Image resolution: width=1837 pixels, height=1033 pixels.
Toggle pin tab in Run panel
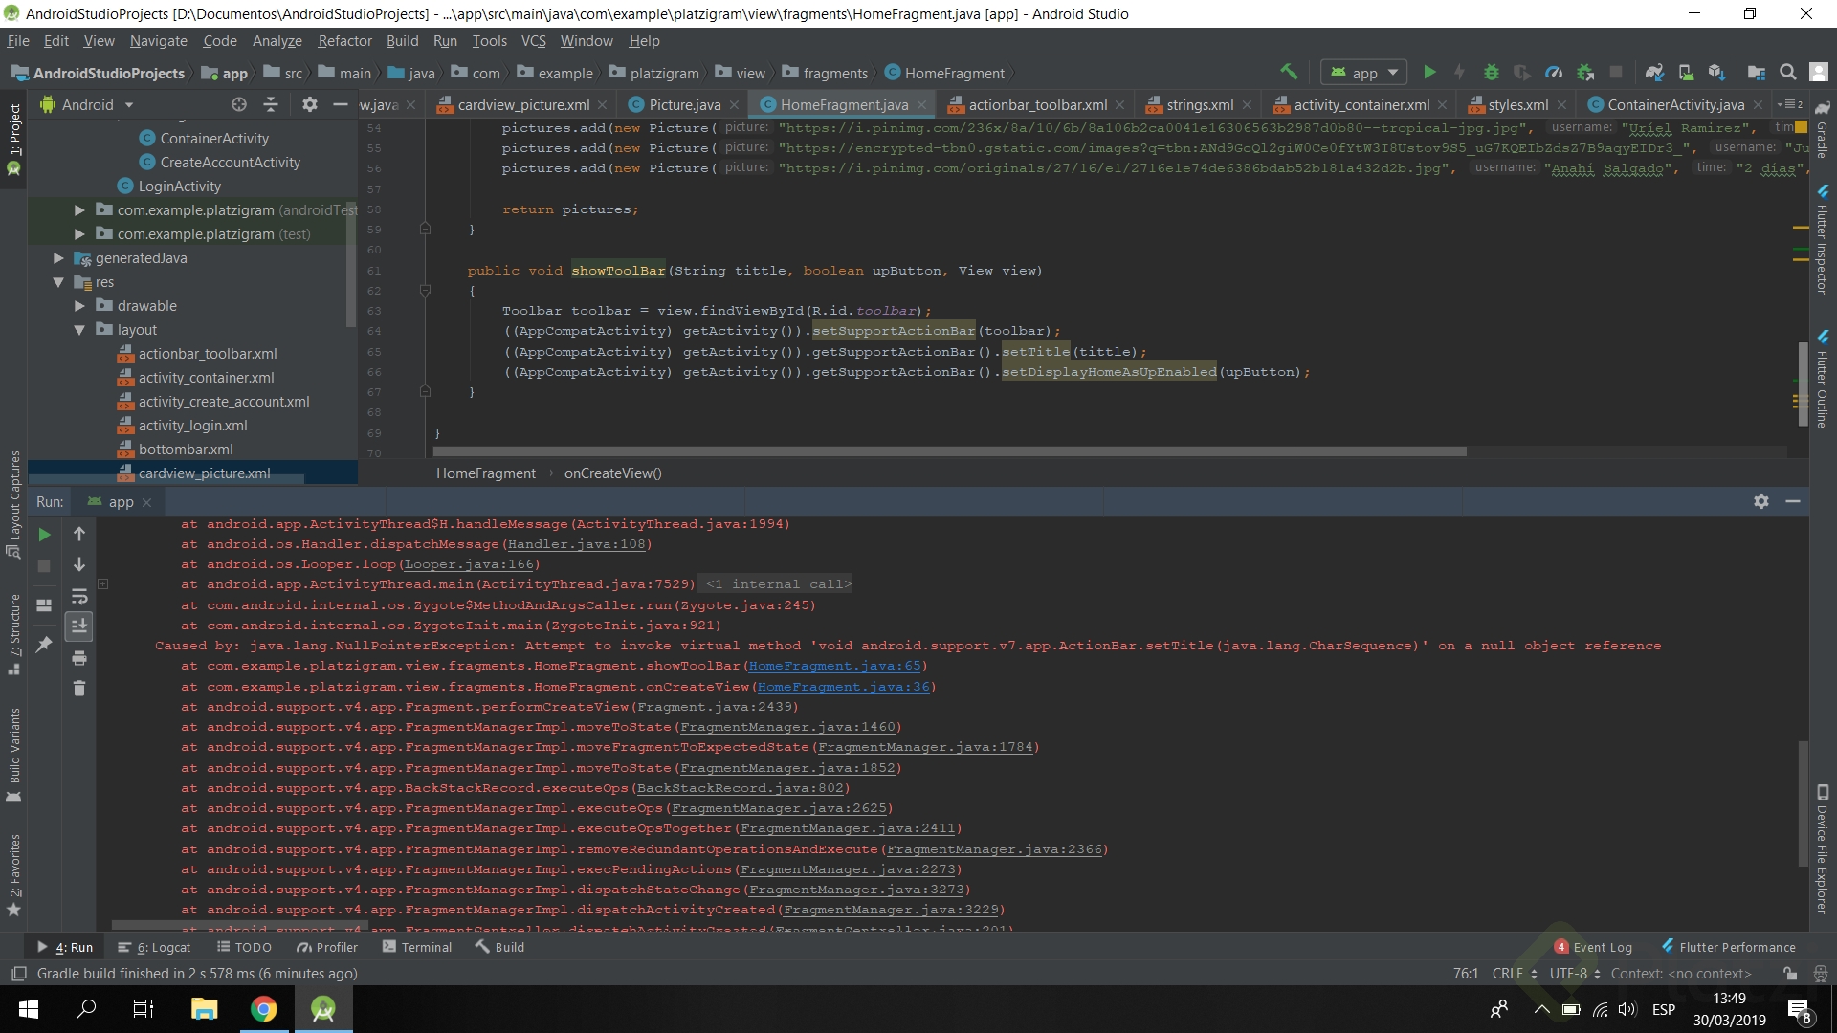point(44,645)
